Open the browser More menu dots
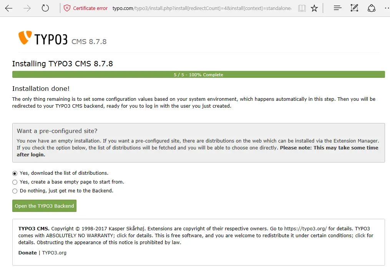 coord(387,8)
